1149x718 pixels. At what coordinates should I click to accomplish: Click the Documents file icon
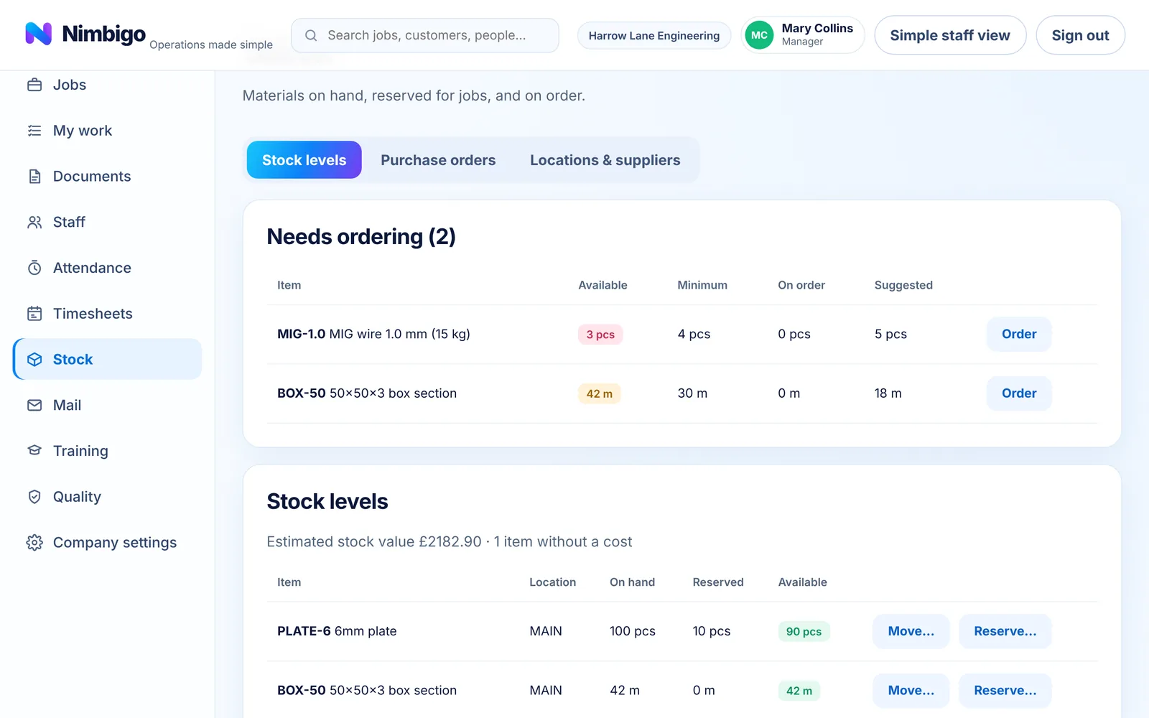(34, 177)
